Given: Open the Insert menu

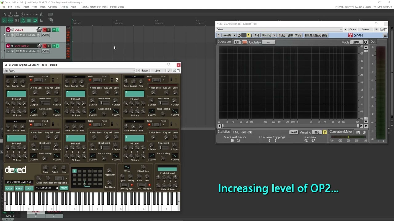Looking at the screenshot, I should [26, 6].
